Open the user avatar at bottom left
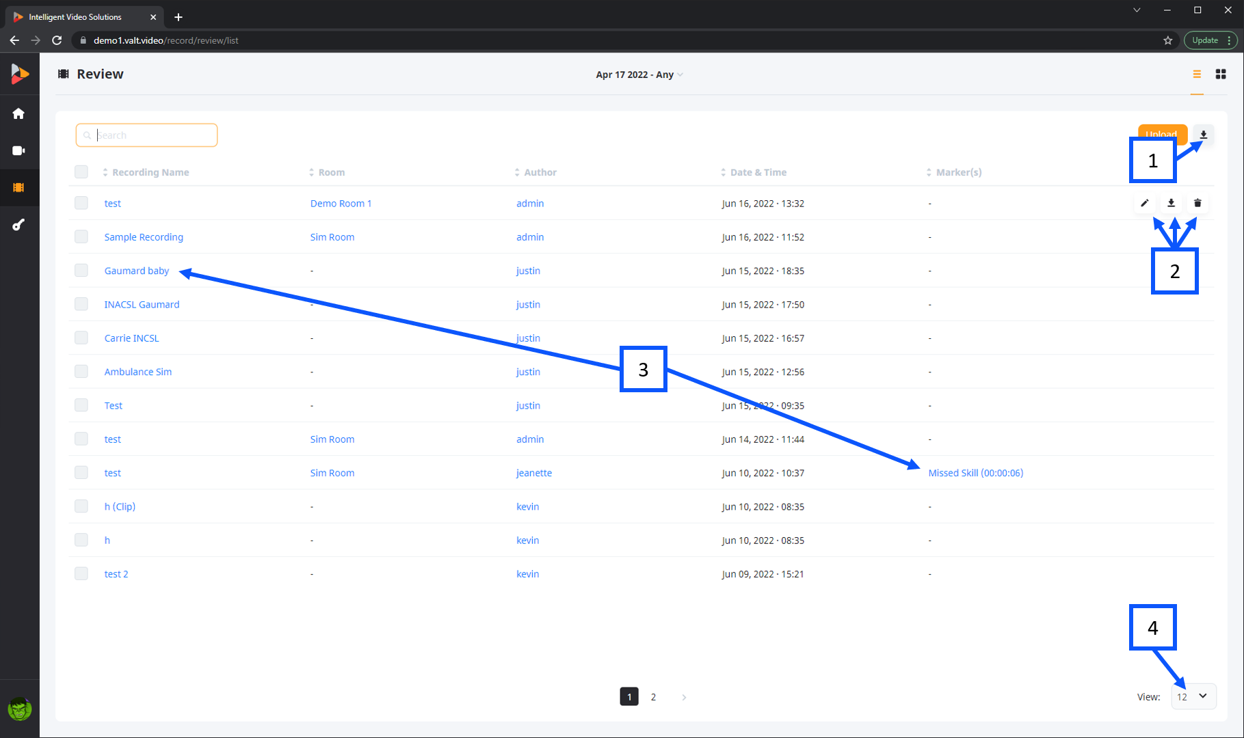The width and height of the screenshot is (1244, 738). (x=19, y=709)
